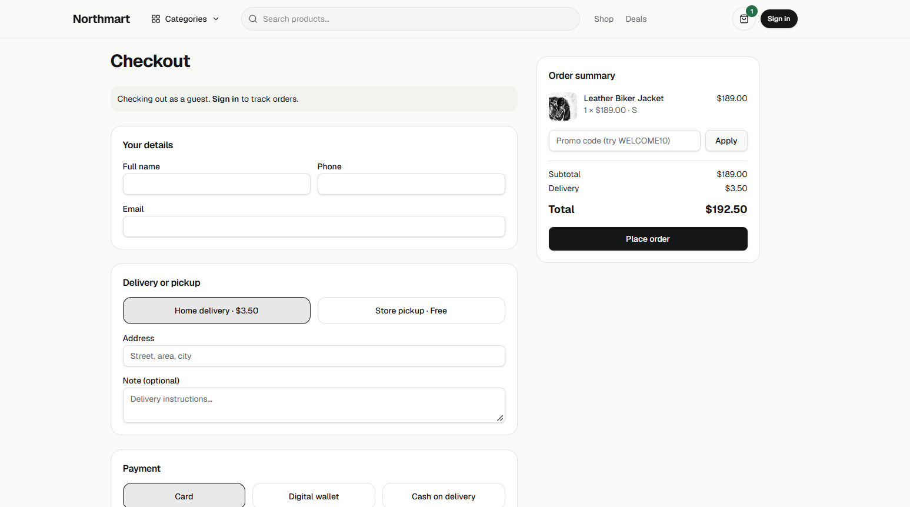This screenshot has height=507, width=910.
Task: Open the Deals page
Action: pos(636,19)
